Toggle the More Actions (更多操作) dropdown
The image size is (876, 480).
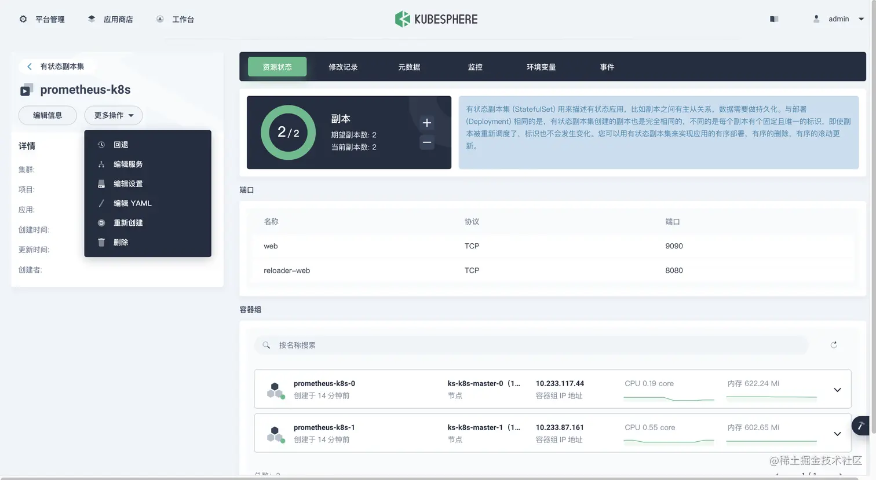point(114,115)
